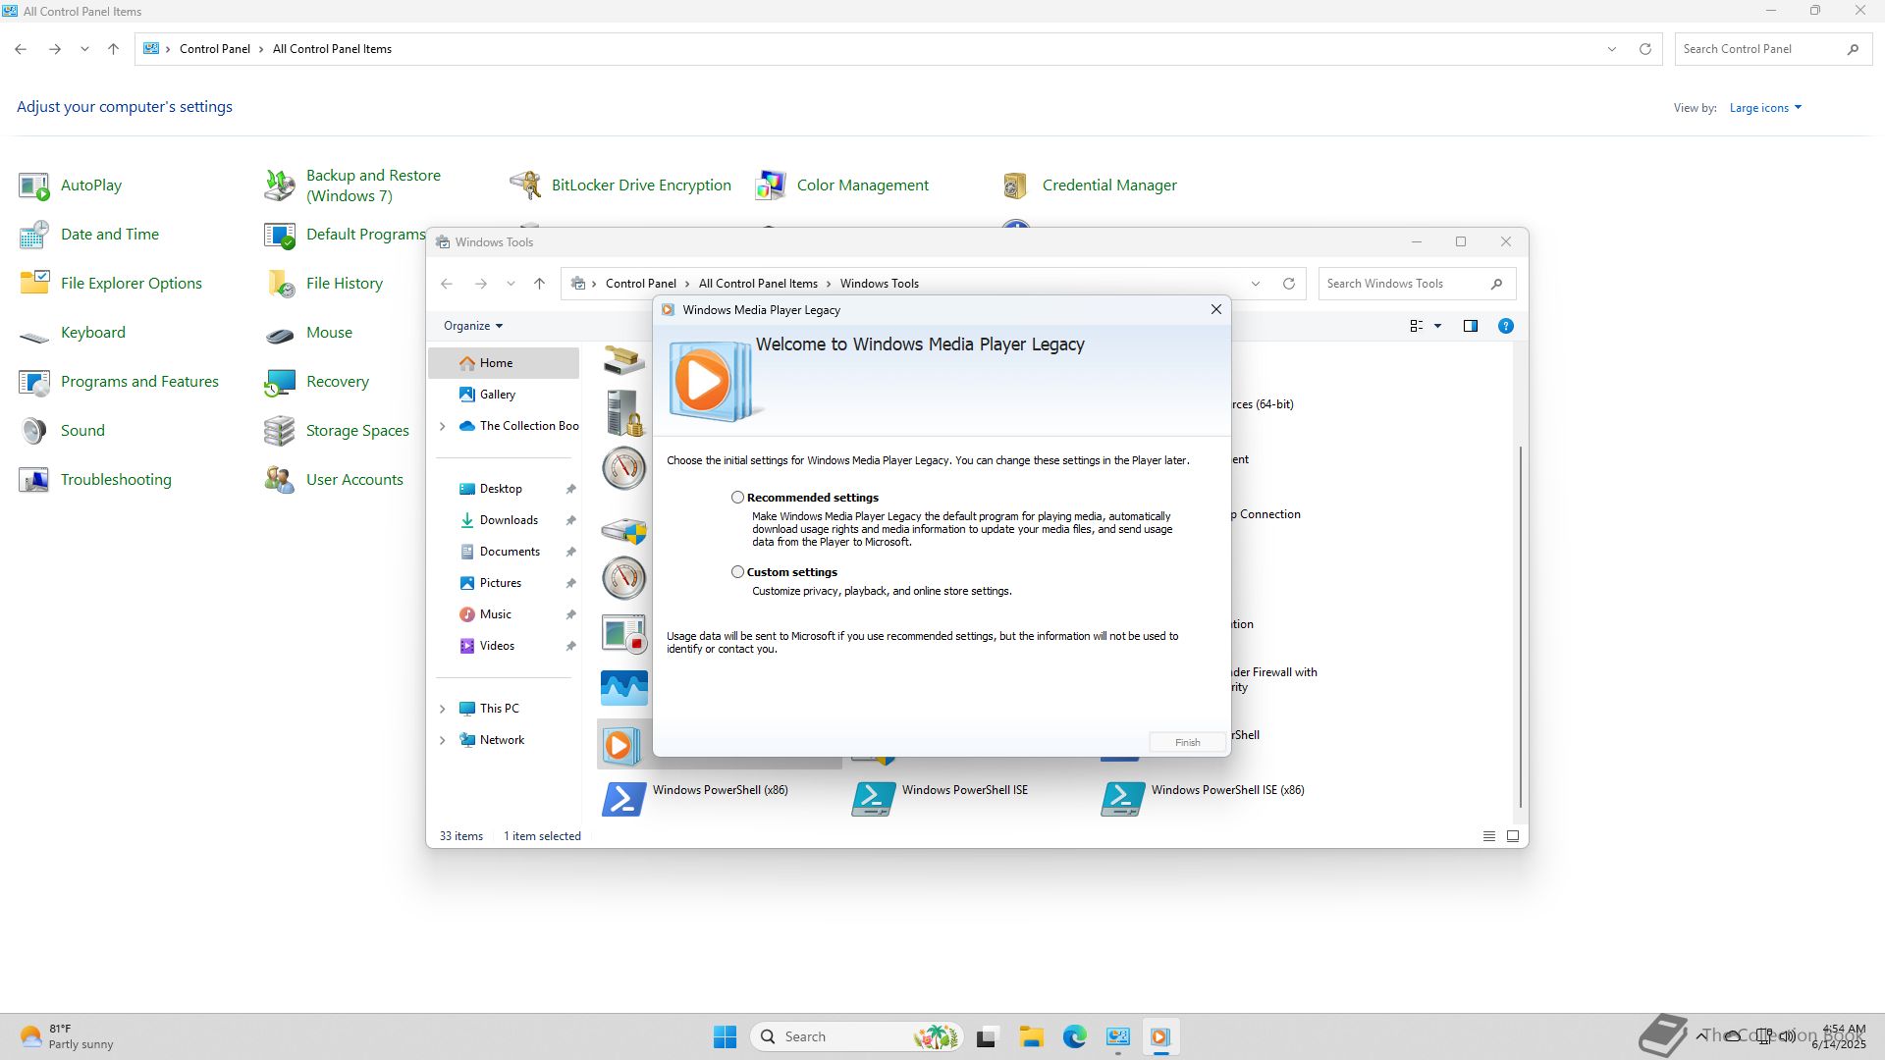Click the Windows Tools help icon
1885x1060 pixels.
point(1505,326)
